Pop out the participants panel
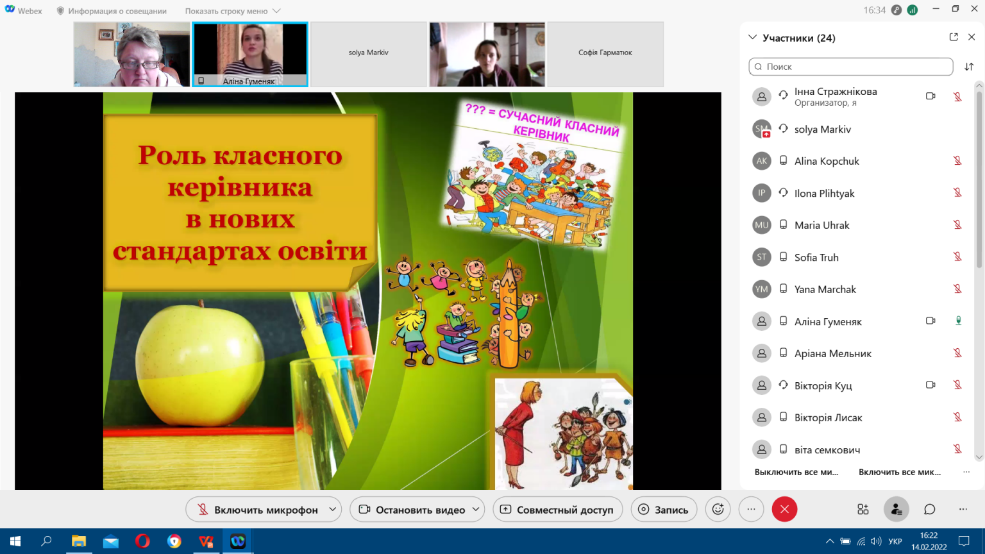This screenshot has width=985, height=554. tap(954, 37)
